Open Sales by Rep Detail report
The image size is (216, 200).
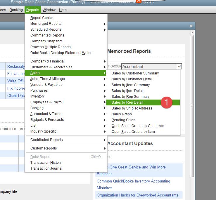click(143, 102)
